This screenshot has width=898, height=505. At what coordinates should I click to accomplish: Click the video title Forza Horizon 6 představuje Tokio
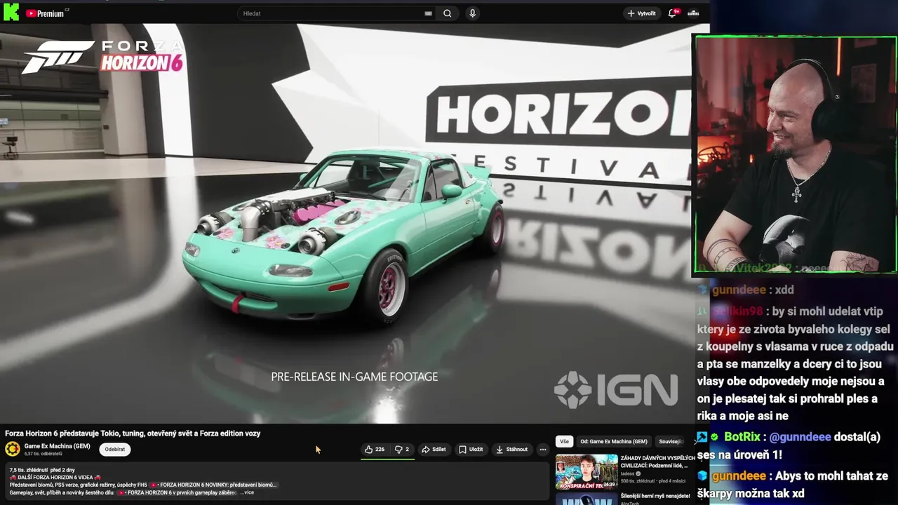[x=133, y=433]
